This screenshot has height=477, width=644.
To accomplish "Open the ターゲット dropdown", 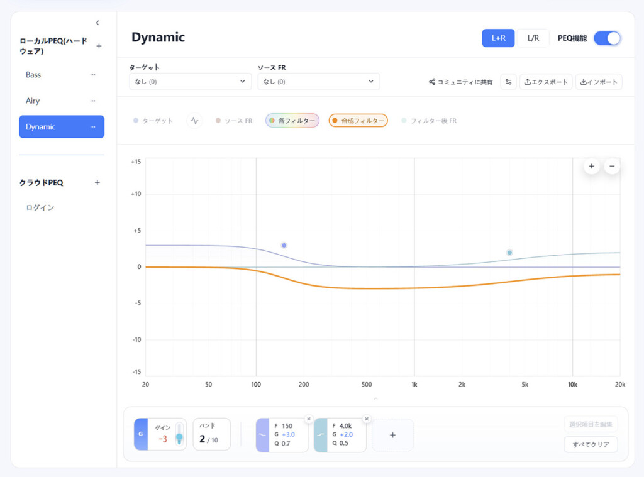I will point(190,82).
